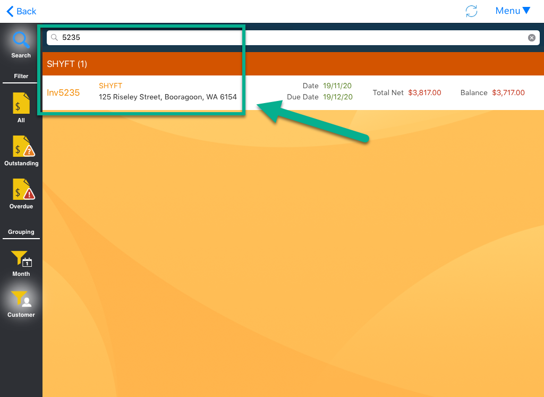Click the due date 19/12/20
This screenshot has height=397, width=544.
point(337,97)
